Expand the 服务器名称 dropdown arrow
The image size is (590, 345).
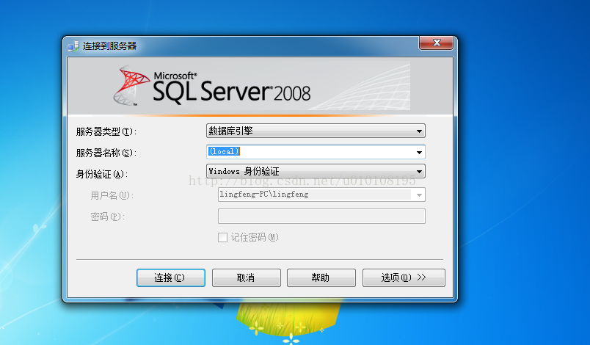[419, 153]
